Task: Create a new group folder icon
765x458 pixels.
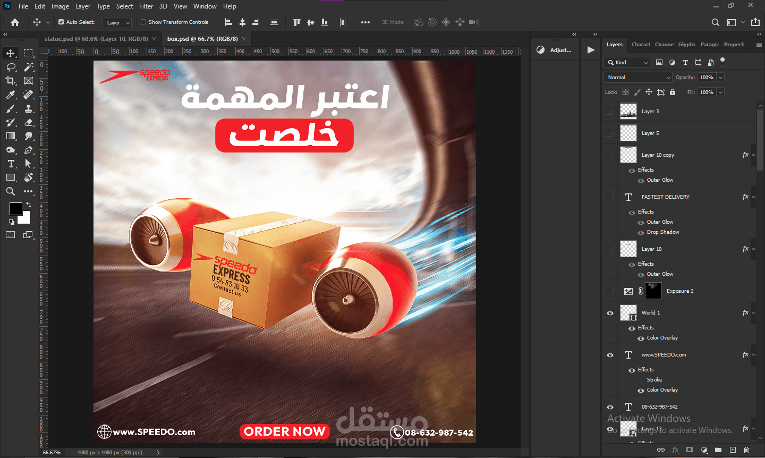Action: click(718, 449)
